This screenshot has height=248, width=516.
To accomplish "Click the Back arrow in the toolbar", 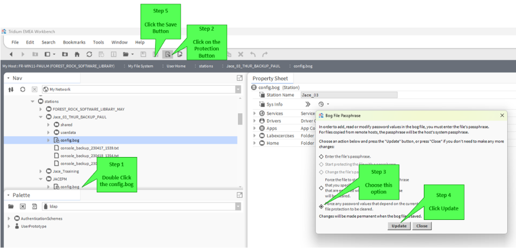I will click(11, 54).
